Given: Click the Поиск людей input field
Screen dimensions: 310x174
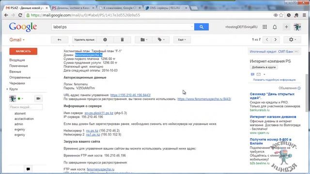Looking at the screenshot, I should coord(26,107).
